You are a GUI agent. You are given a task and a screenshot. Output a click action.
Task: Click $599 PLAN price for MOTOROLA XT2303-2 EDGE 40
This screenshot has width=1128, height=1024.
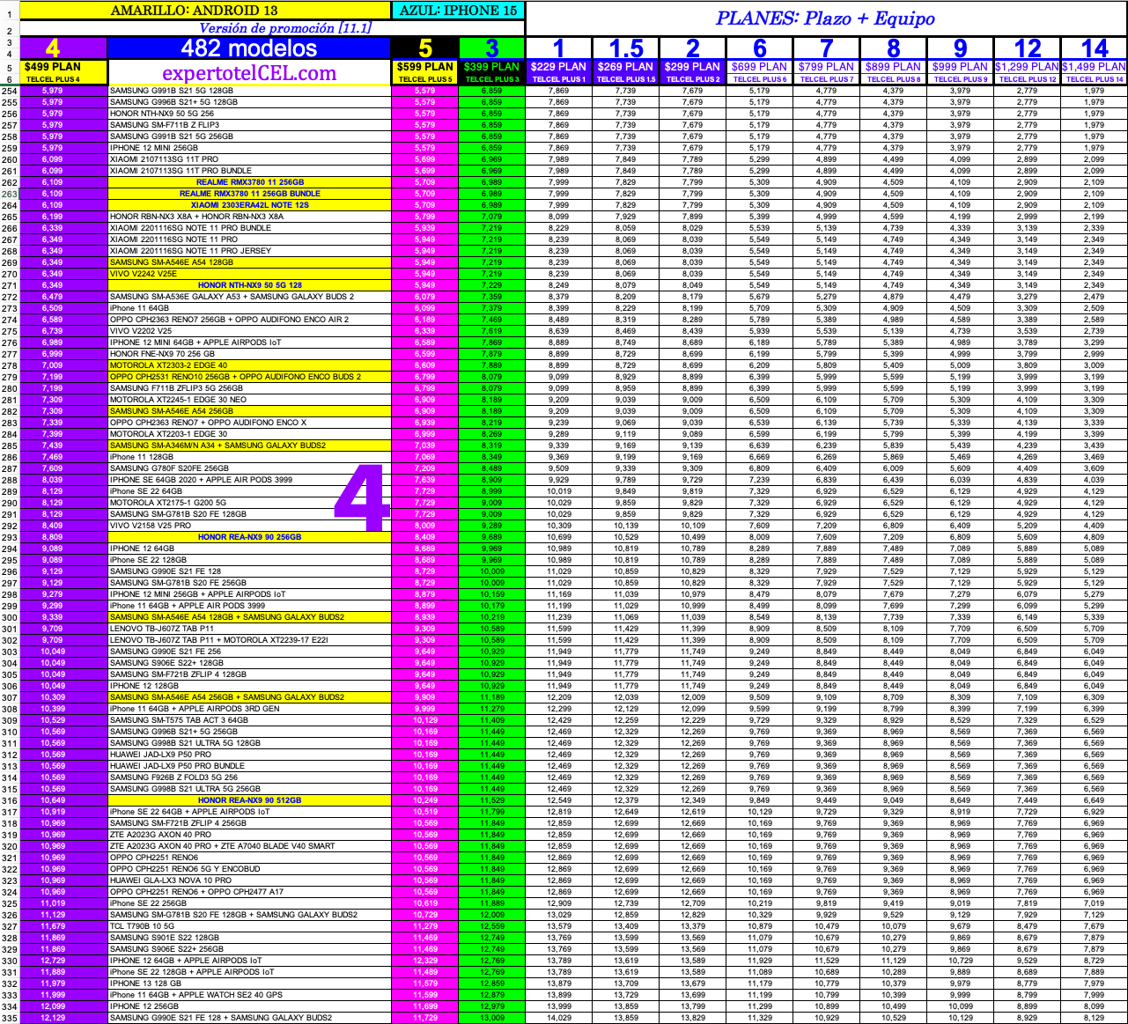pos(425,365)
